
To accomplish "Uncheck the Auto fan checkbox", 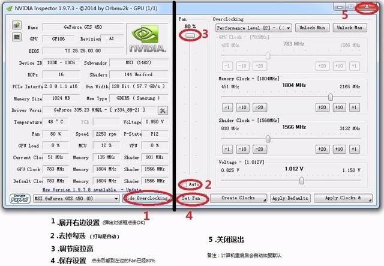I will (x=184, y=184).
